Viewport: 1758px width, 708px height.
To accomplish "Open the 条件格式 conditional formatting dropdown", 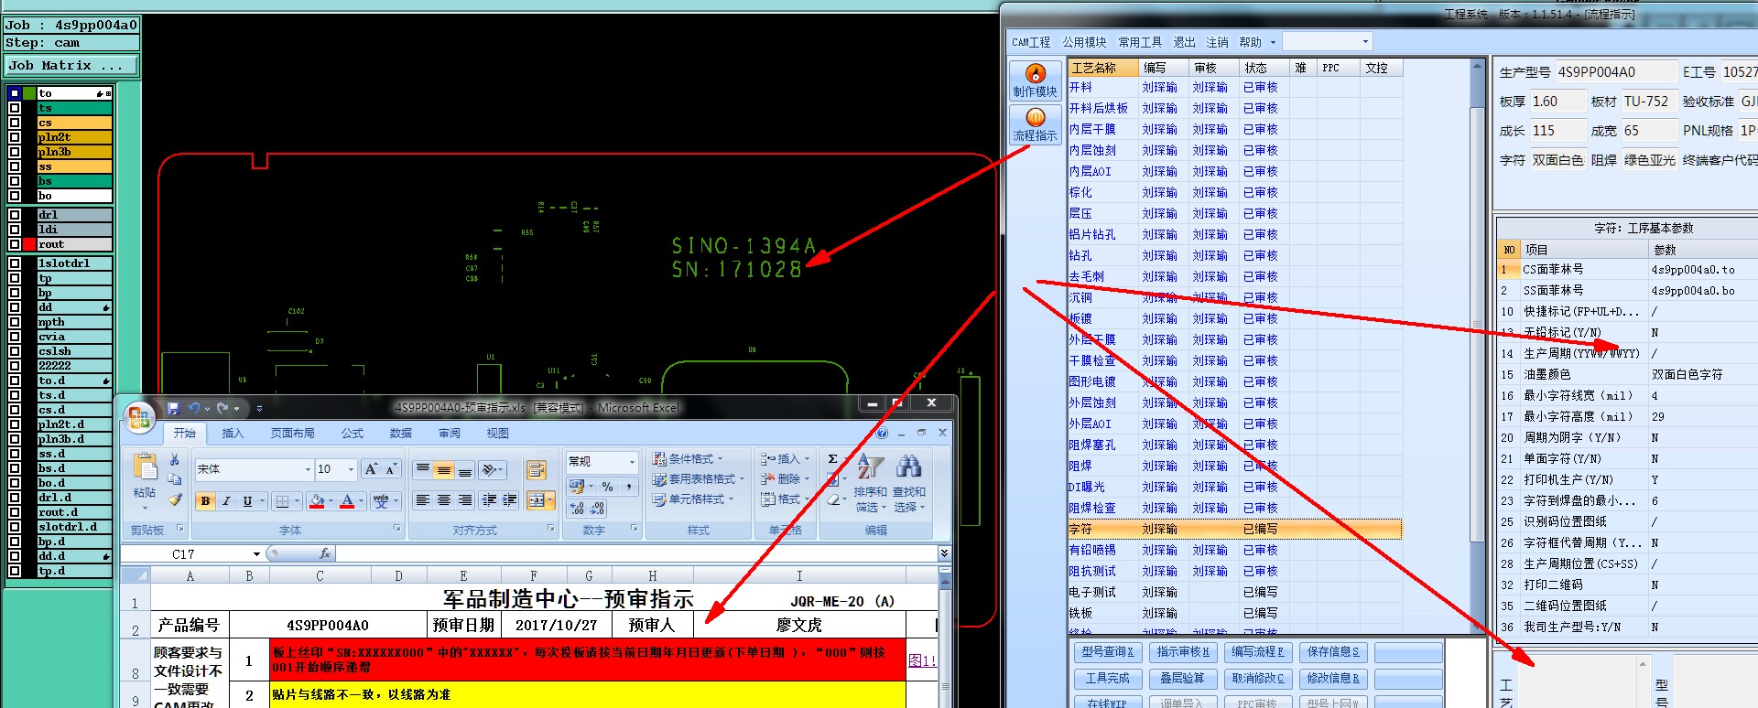I will pos(688,459).
